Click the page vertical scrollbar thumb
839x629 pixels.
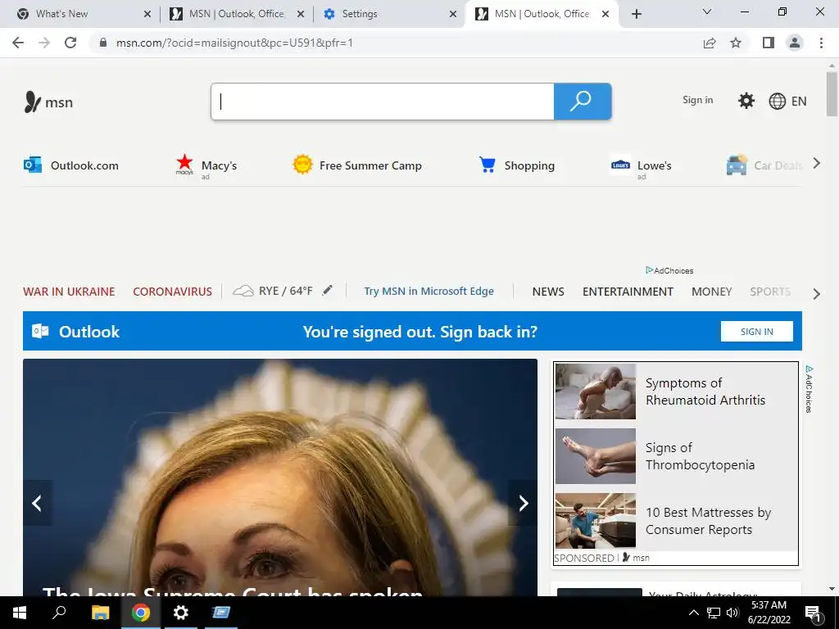pyautogui.click(x=832, y=94)
